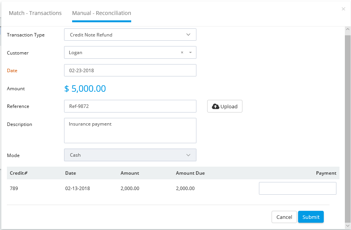Click the scrollbar down arrow
This screenshot has width=351, height=230.
click(x=348, y=225)
